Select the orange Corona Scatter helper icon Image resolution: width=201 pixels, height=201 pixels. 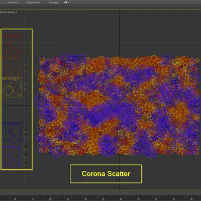(12, 66)
